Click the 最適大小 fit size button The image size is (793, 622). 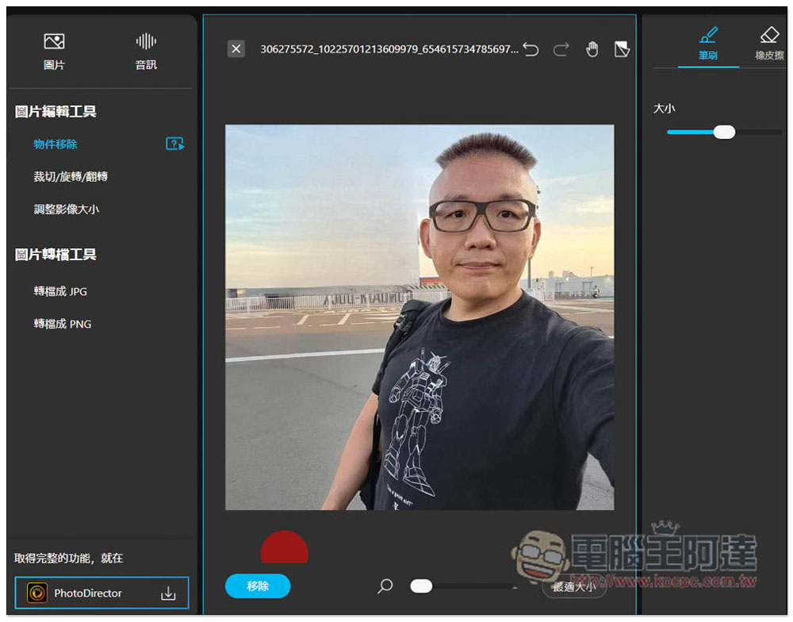(574, 587)
